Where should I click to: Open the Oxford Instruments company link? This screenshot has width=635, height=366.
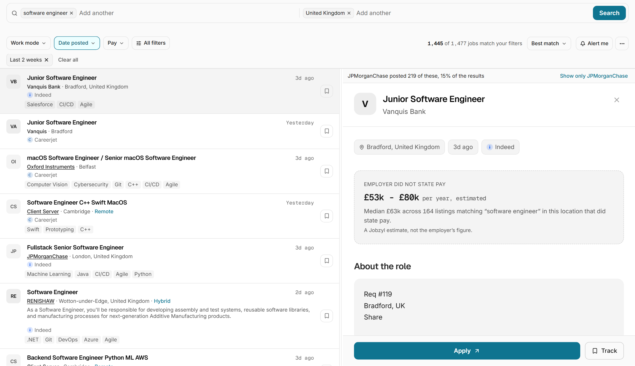point(51,167)
